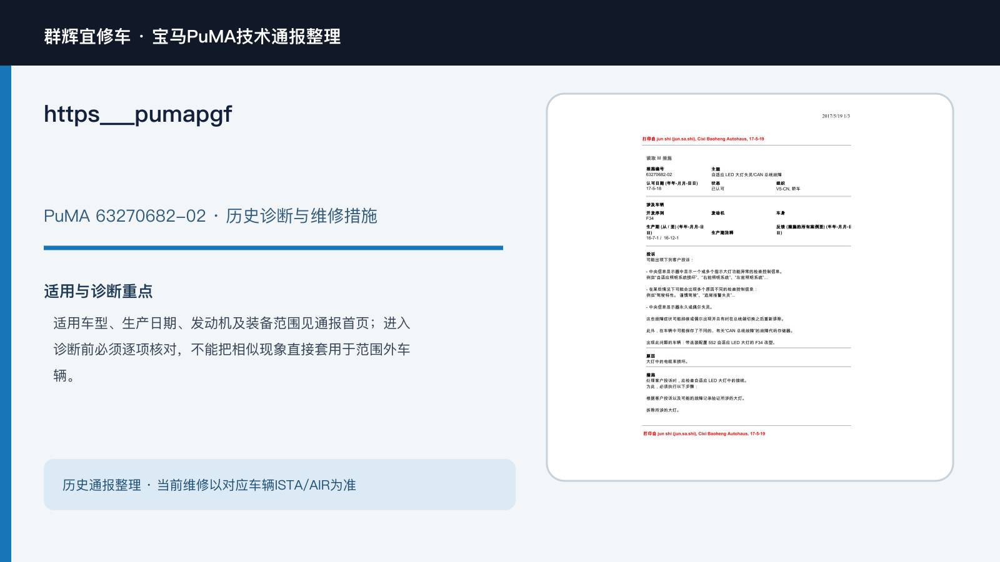Open the PuMA document page thumbnail
Image resolution: width=1000 pixels, height=562 pixels.
point(750,287)
